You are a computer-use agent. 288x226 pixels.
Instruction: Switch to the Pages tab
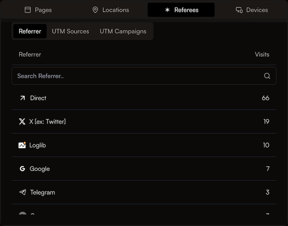pyautogui.click(x=38, y=10)
